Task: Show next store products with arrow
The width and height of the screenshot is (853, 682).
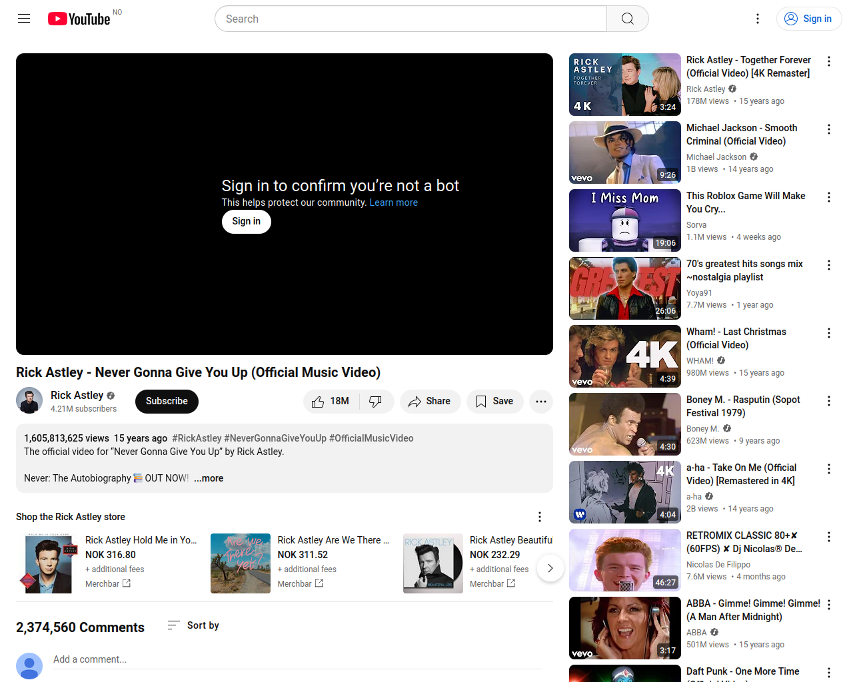Action: (550, 568)
